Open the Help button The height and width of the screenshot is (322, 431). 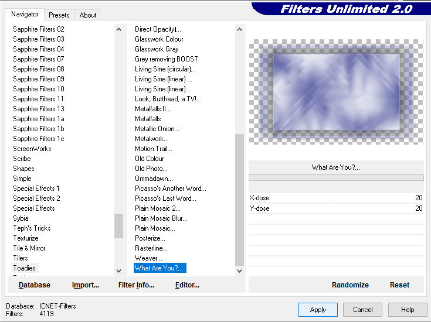(408, 310)
